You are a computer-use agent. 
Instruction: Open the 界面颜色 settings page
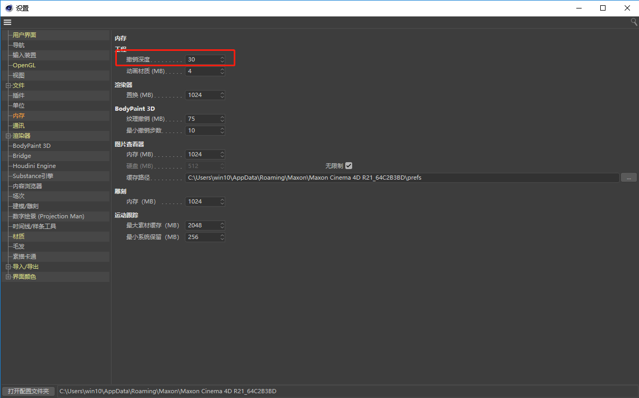(24, 277)
